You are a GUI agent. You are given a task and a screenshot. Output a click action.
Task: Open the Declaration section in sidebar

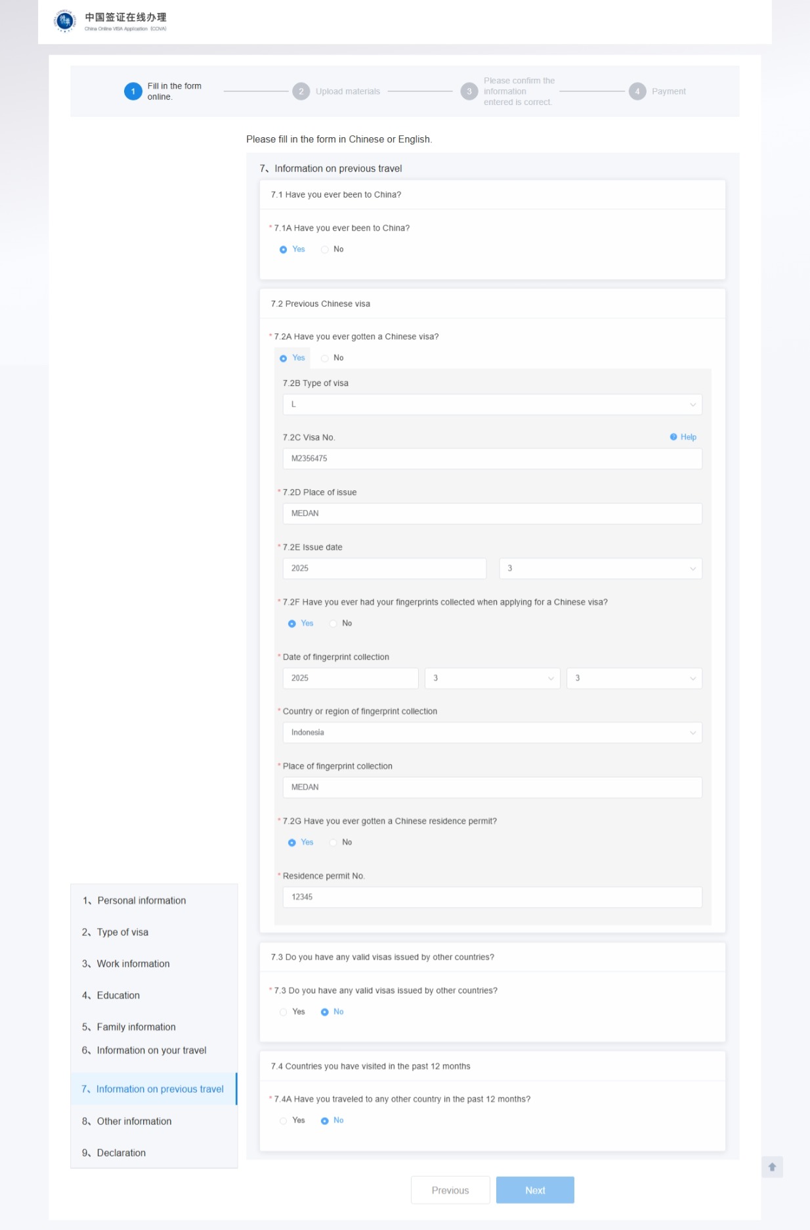point(121,1153)
